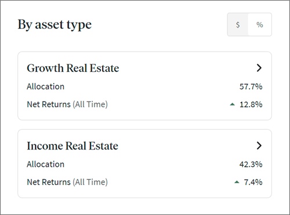
Task: Switch display to percentage view
Action: (x=260, y=24)
